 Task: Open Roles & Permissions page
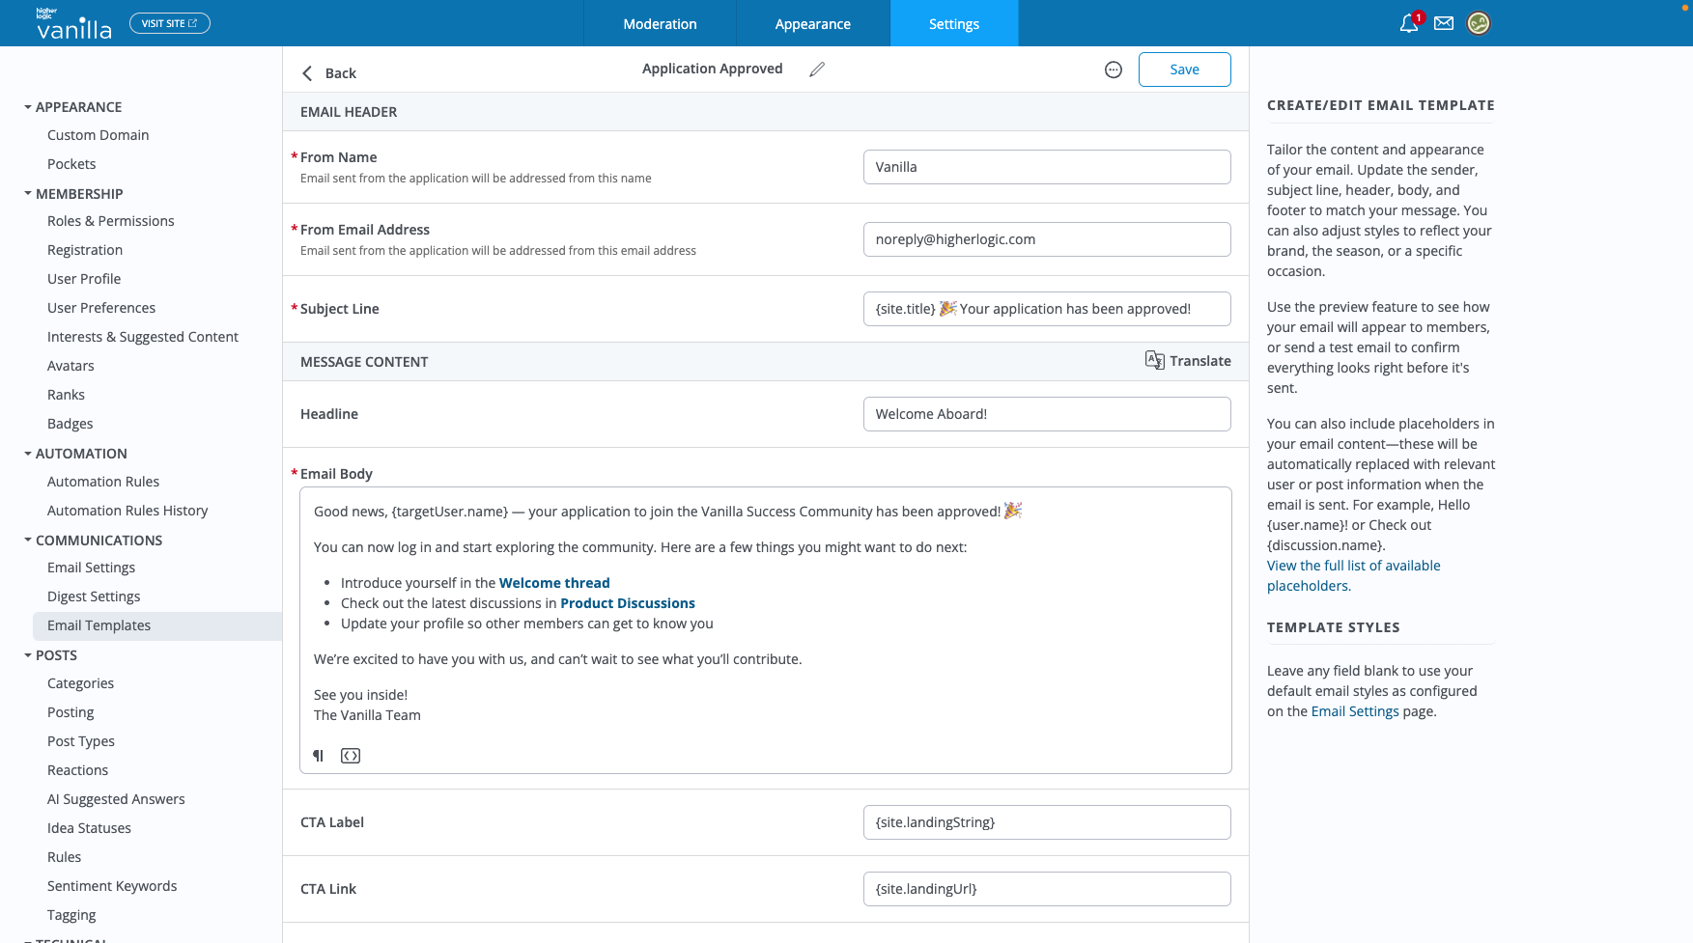[111, 221]
